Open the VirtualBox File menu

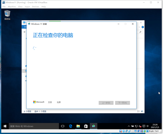pyautogui.click(x=4, y=7)
